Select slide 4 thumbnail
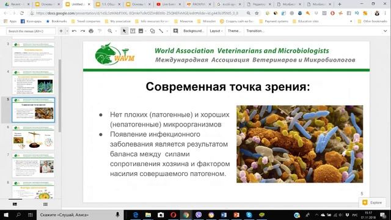This screenshot has height=220, width=391. [33, 82]
